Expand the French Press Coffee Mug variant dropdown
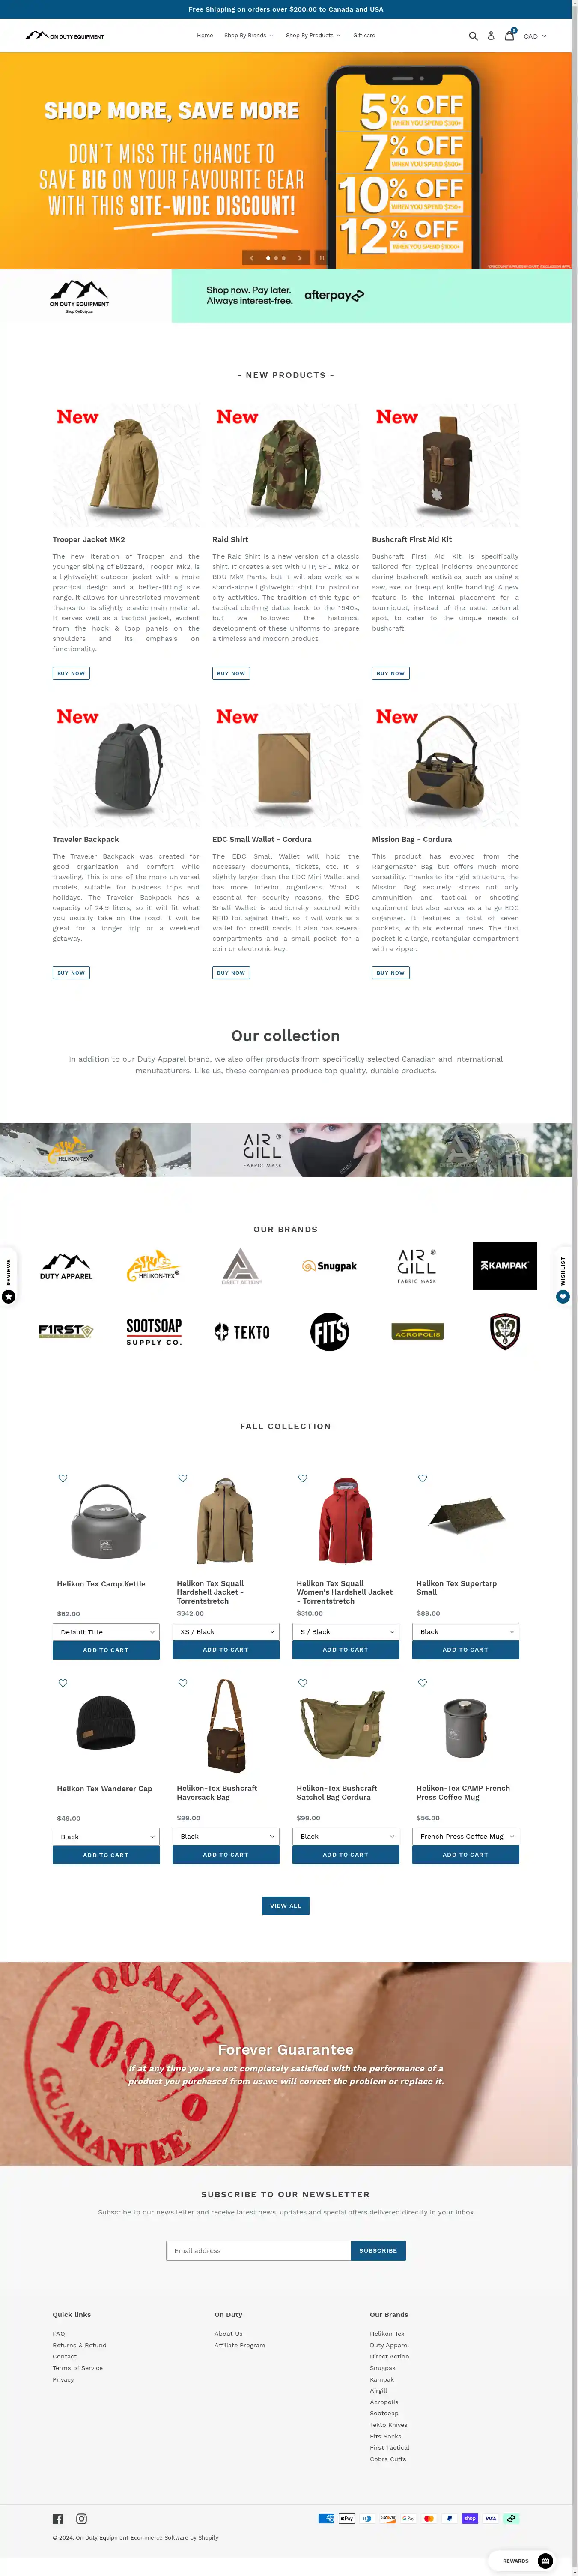The width and height of the screenshot is (578, 2576). pyautogui.click(x=466, y=1836)
